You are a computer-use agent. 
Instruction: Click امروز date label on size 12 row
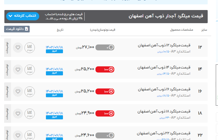pyautogui.click(x=54, y=51)
